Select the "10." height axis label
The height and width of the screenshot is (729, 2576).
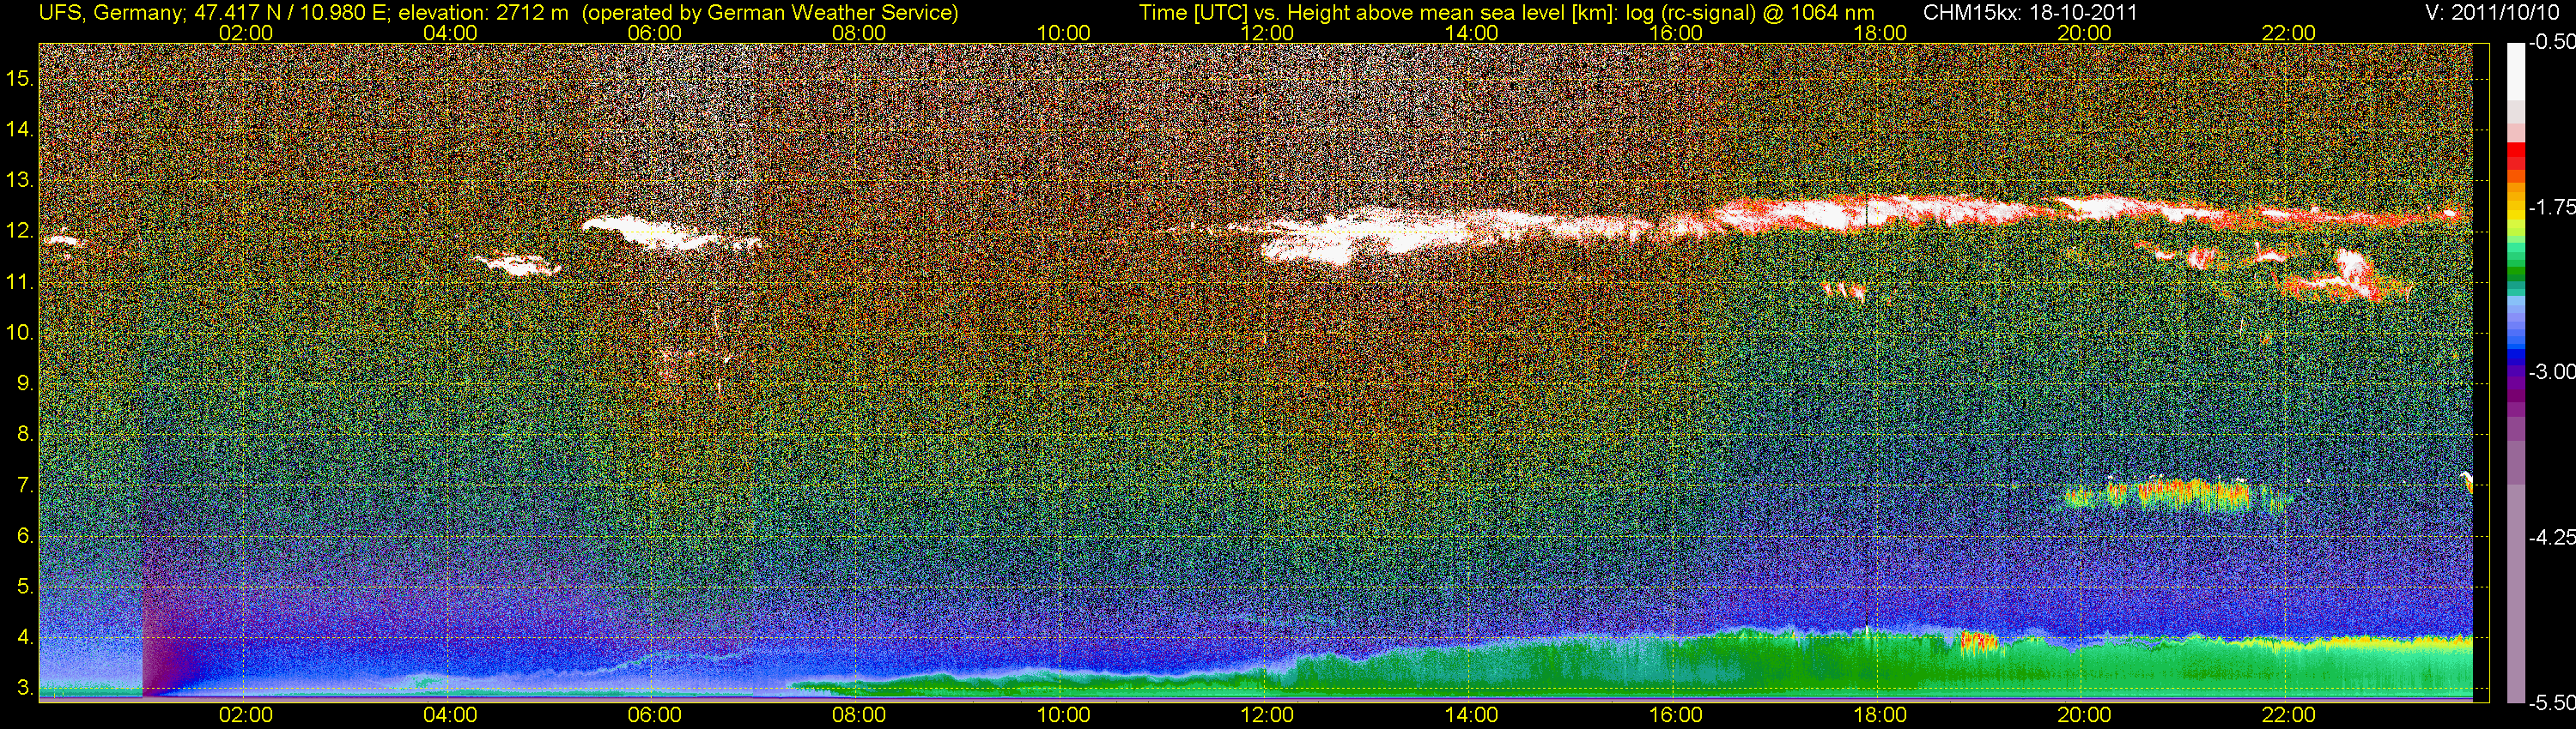coord(20,333)
